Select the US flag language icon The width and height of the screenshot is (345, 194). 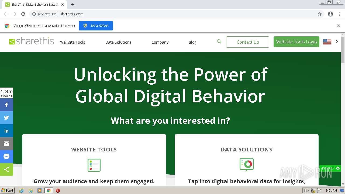tap(327, 42)
